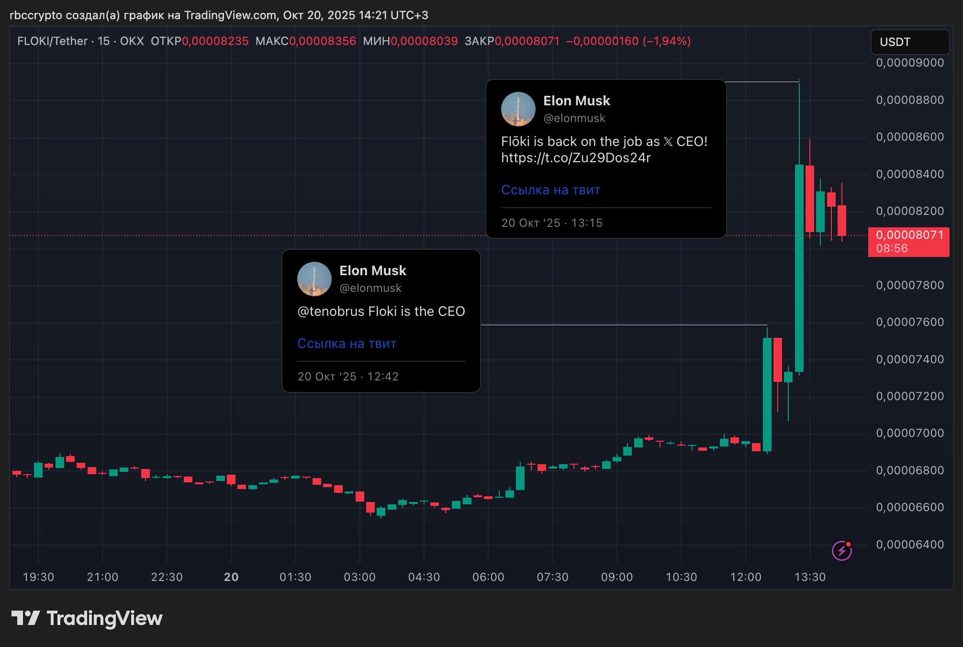Click the 03:00 time axis label
The height and width of the screenshot is (647, 963).
(x=359, y=577)
